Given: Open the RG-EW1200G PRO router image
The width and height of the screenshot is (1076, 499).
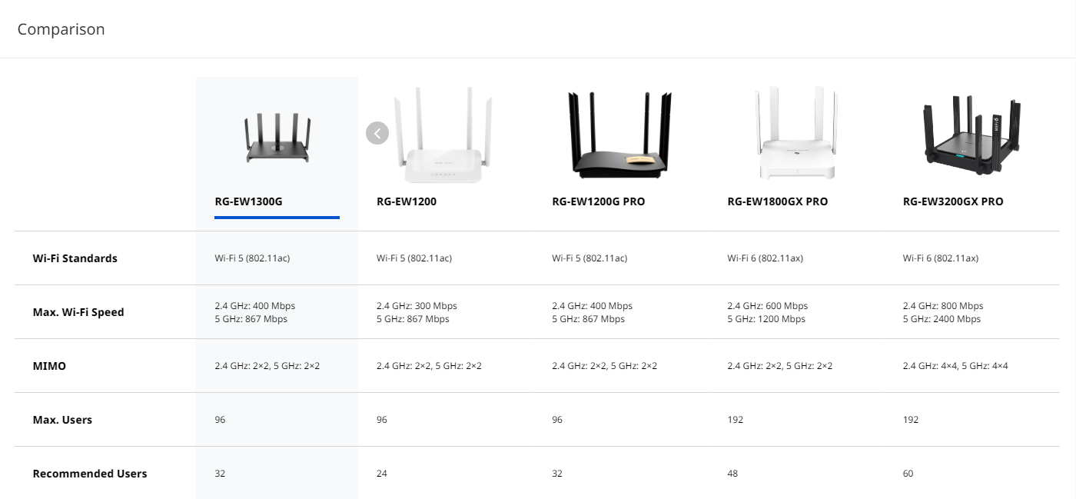Looking at the screenshot, I should [620, 135].
